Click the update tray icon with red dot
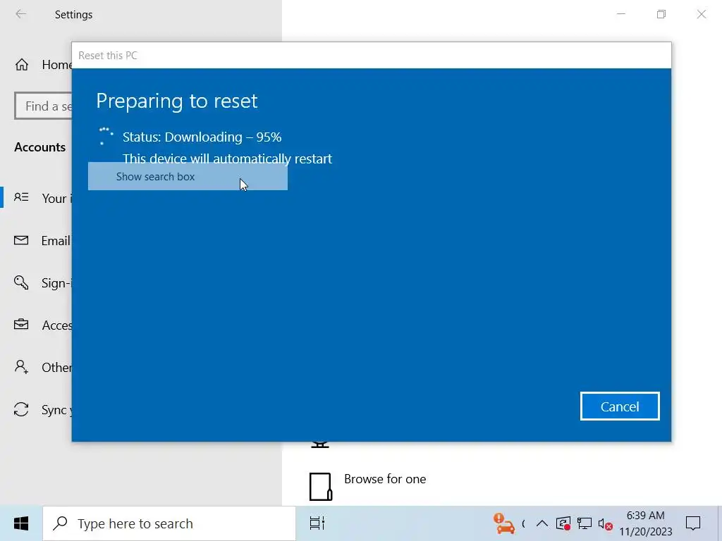722x541 pixels. coord(563,523)
